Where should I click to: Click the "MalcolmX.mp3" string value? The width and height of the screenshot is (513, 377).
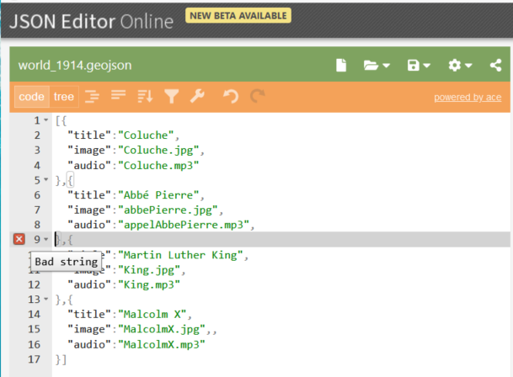(162, 345)
